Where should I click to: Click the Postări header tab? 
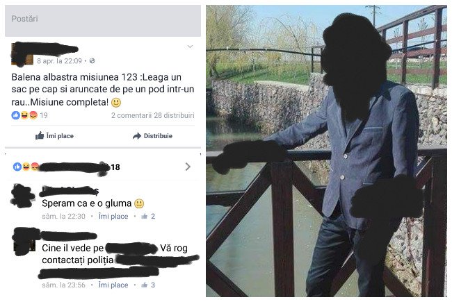pyautogui.click(x=24, y=19)
